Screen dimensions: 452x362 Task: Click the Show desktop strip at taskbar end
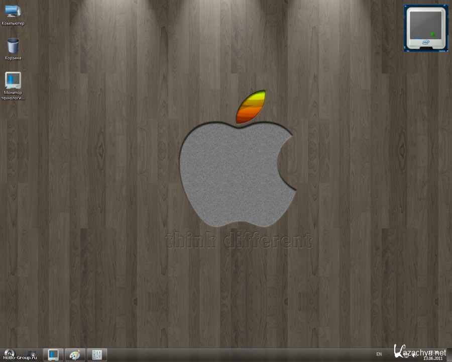(x=449, y=354)
